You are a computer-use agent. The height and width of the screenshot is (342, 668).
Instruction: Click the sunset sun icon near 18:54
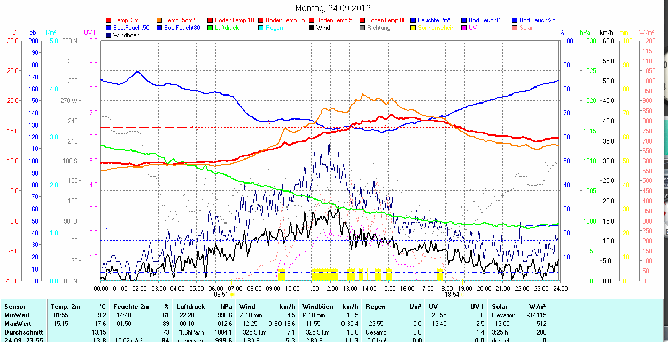[463, 294]
